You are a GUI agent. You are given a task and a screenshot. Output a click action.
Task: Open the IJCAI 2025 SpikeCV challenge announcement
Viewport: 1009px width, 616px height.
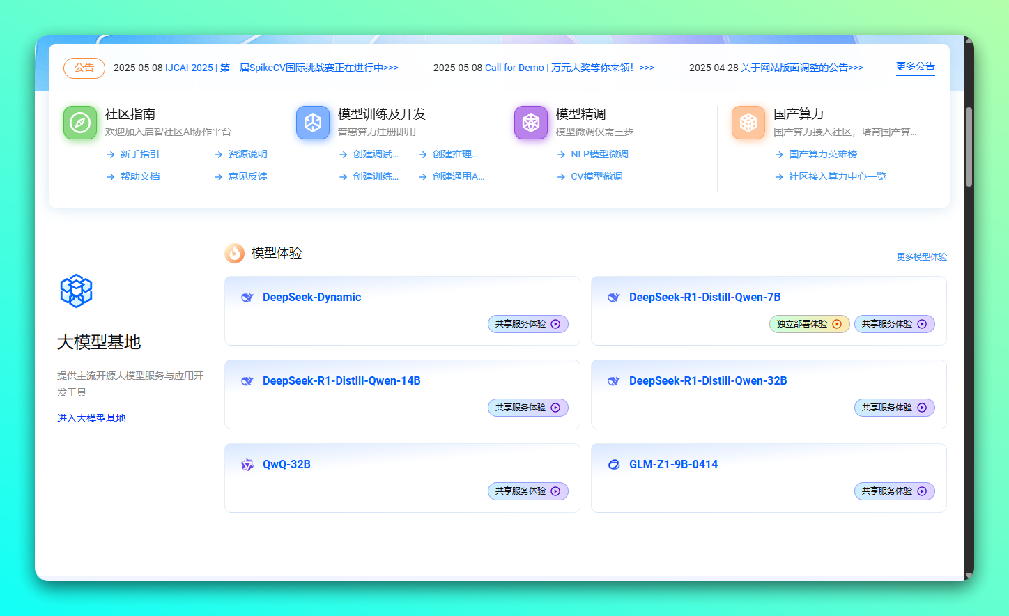(x=282, y=68)
